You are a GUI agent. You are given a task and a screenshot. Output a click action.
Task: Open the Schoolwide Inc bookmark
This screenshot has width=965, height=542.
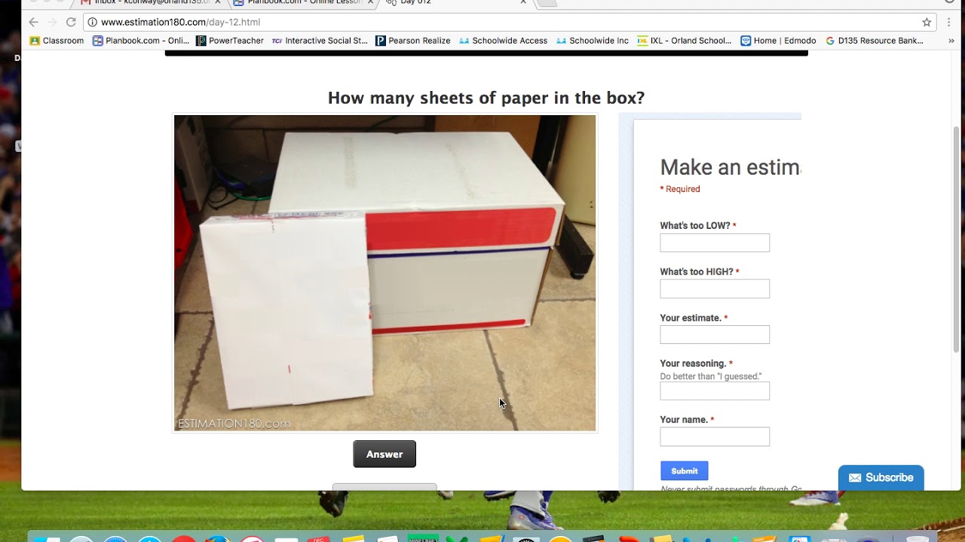coord(593,41)
